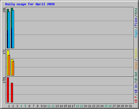The width and height of the screenshot is (139, 109).
Task: Click day label 21 on the x-axis
Action: (90, 106)
